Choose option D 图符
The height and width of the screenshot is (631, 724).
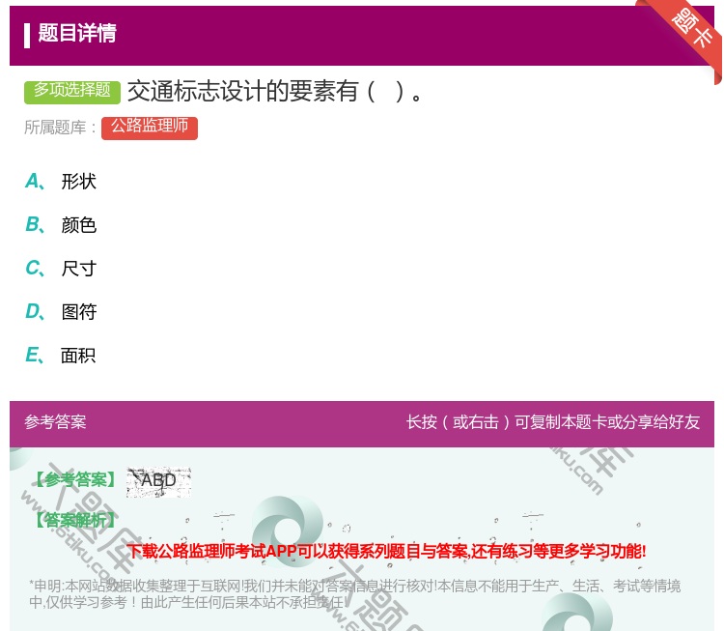[x=61, y=311]
